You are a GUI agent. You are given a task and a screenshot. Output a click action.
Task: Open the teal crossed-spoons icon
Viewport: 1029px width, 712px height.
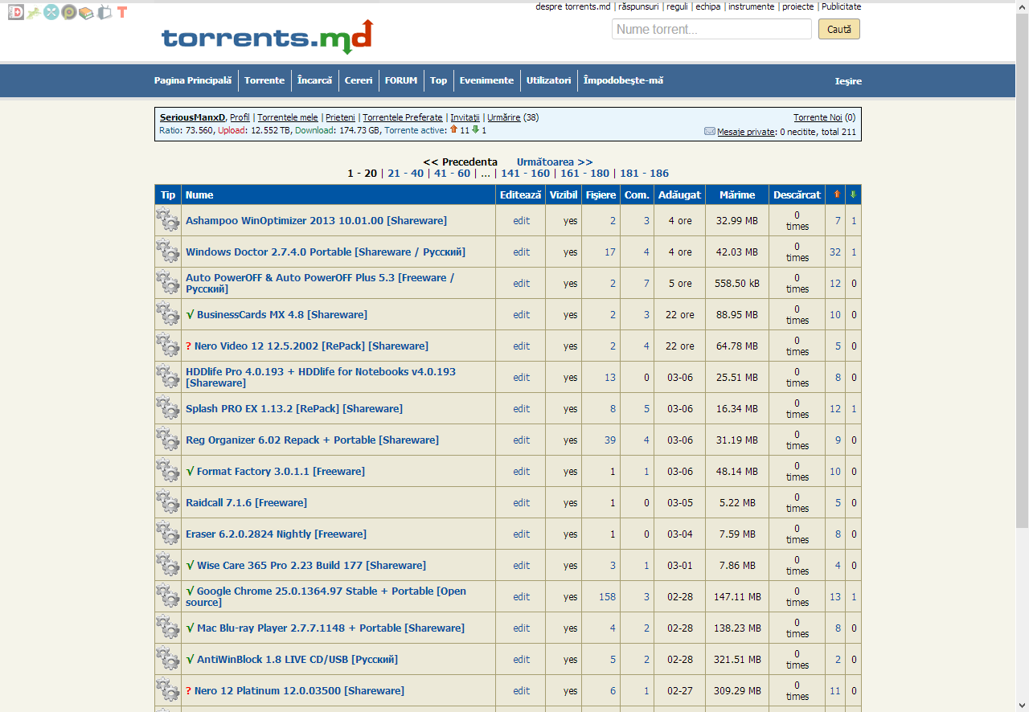(x=51, y=12)
